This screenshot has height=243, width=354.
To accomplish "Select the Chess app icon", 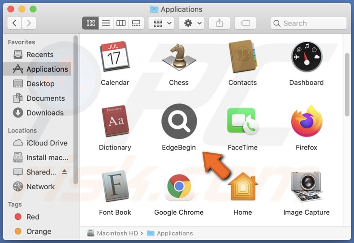I will [179, 56].
